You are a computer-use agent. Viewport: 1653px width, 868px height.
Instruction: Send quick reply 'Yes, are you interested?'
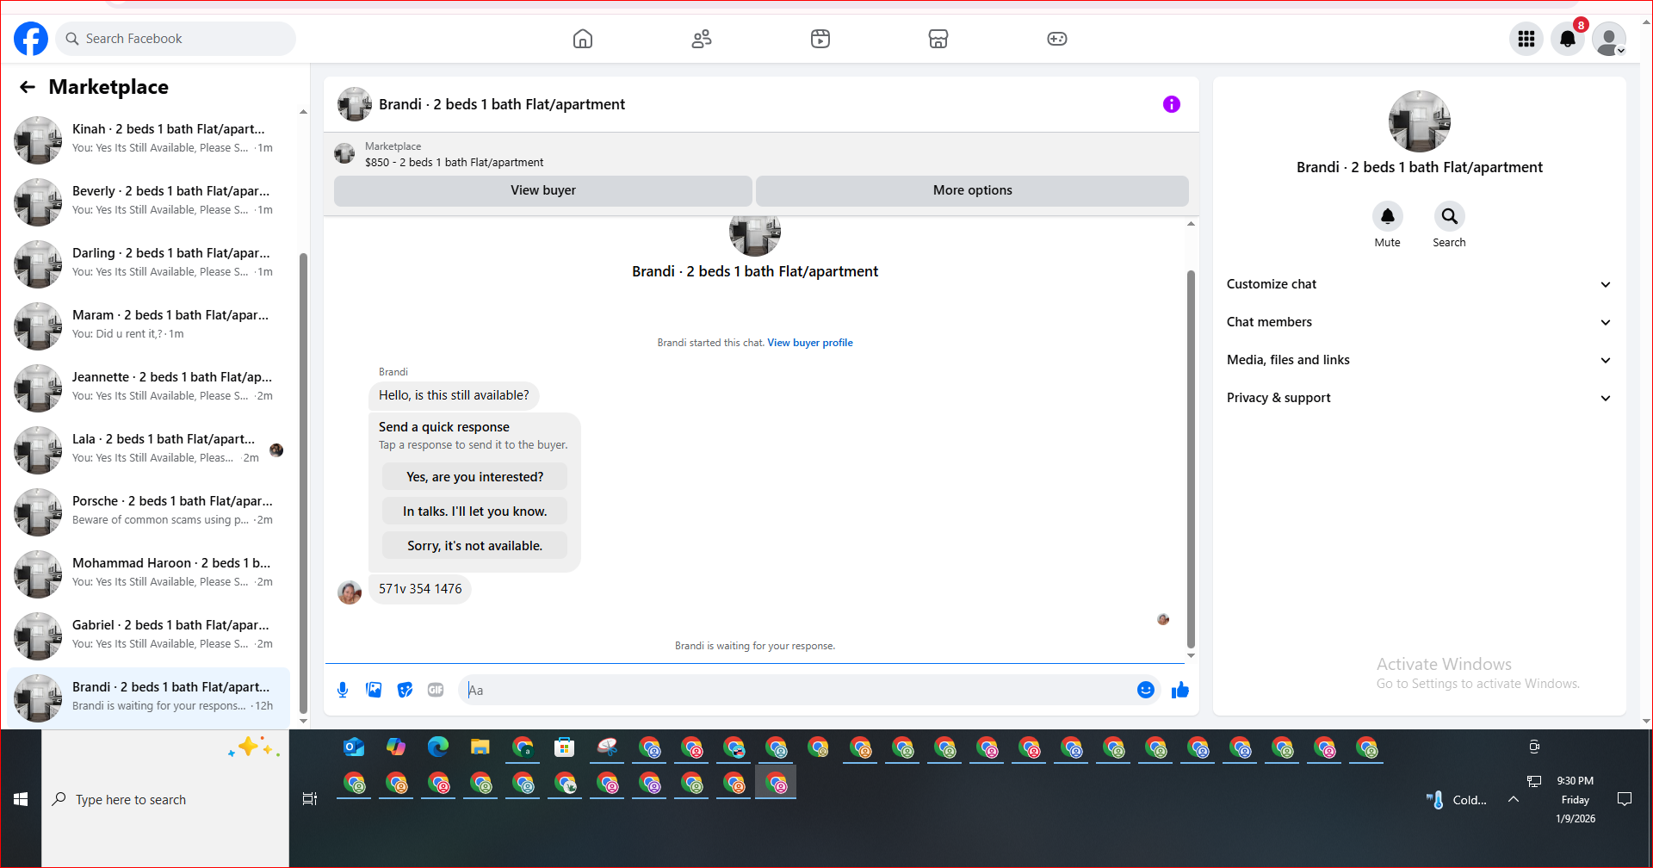click(x=475, y=477)
